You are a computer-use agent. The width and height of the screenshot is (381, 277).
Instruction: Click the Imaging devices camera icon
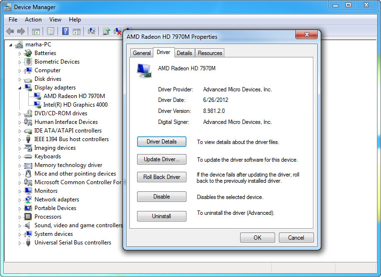point(28,148)
